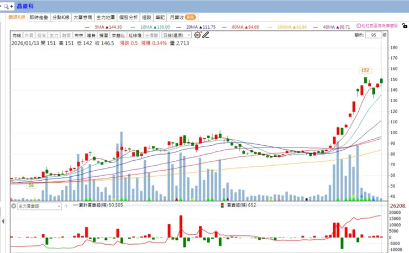Click the pink info circle icon
This screenshot has height=253, width=409.
click(x=359, y=26)
